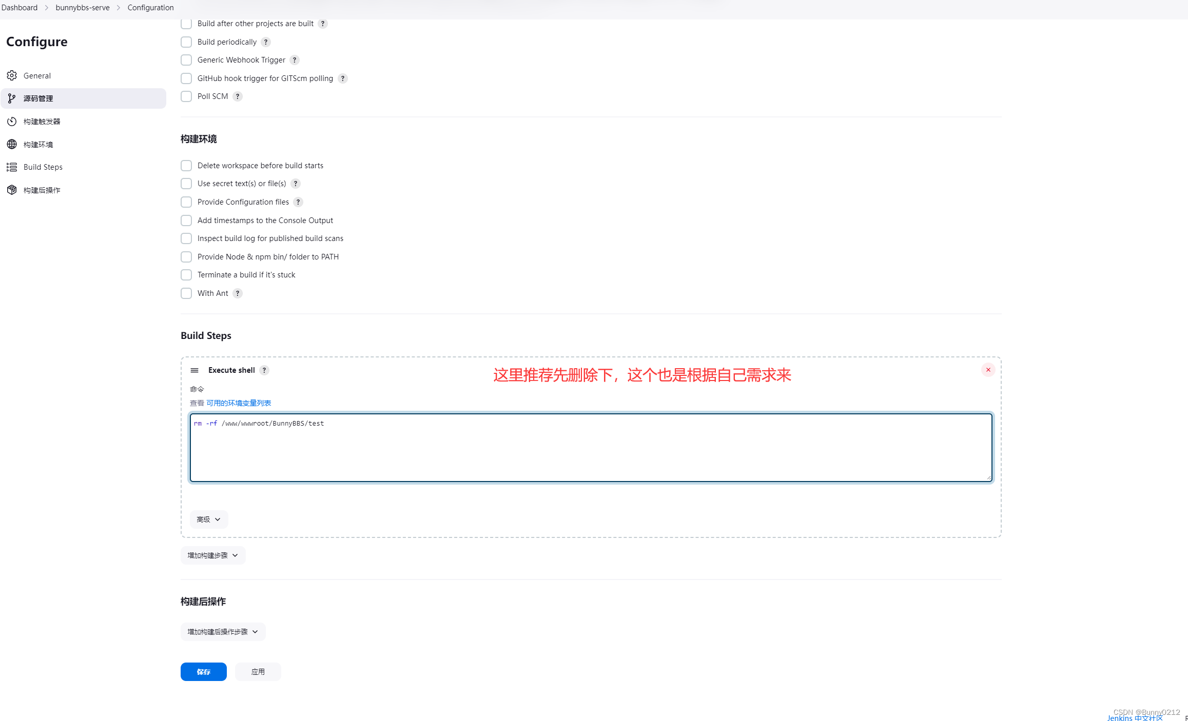Tick Provide Configuration files
Viewport: 1188px width, 721px height.
[x=186, y=202]
